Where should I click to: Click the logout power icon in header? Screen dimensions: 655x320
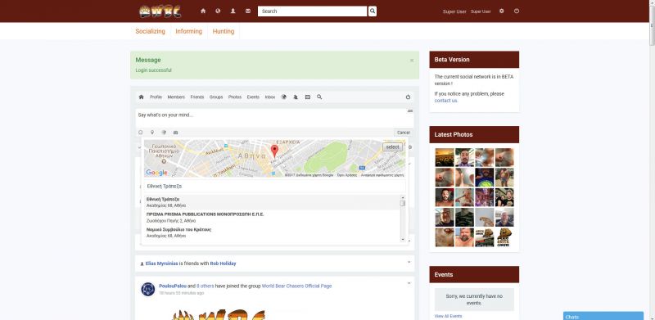tap(517, 11)
